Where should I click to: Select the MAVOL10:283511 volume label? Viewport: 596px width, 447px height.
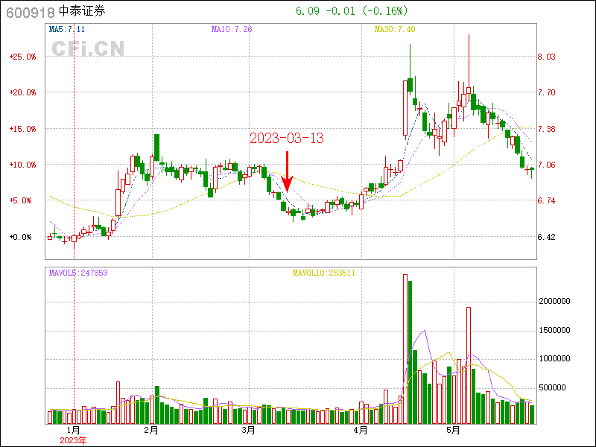(324, 273)
